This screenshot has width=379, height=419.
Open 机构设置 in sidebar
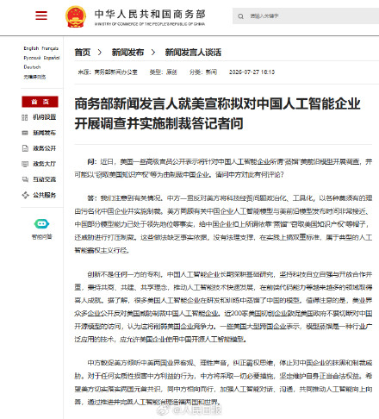(44, 117)
